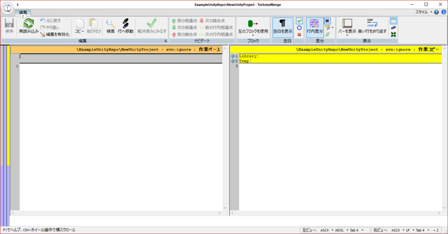Select the blue circle whitespace option

[x=299, y=28]
